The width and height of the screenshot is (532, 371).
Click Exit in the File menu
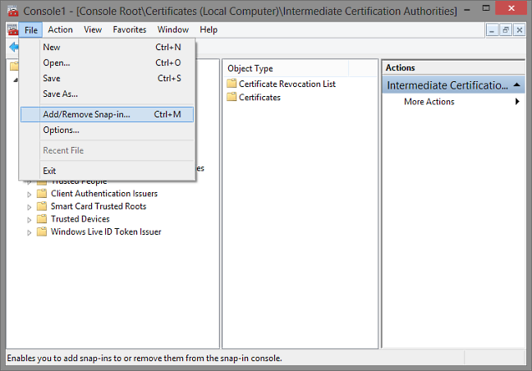pyautogui.click(x=50, y=171)
